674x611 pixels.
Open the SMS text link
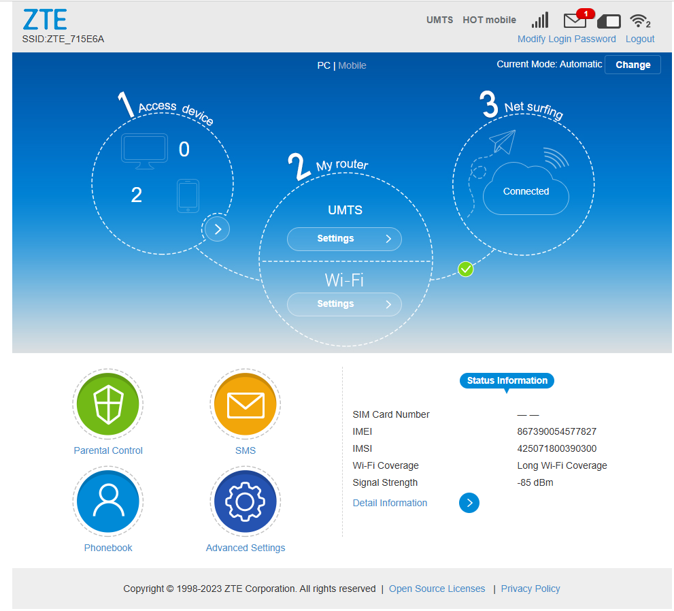(246, 450)
